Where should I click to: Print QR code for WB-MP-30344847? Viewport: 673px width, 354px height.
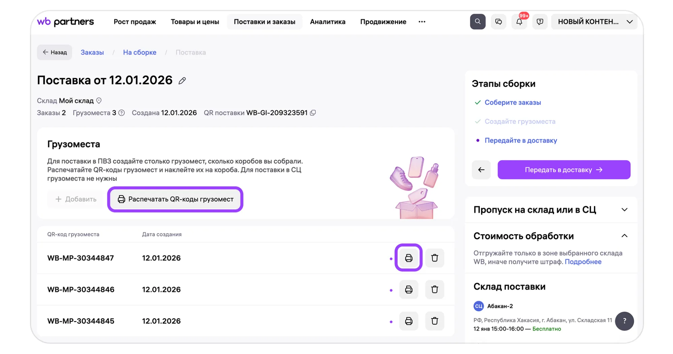pos(408,258)
